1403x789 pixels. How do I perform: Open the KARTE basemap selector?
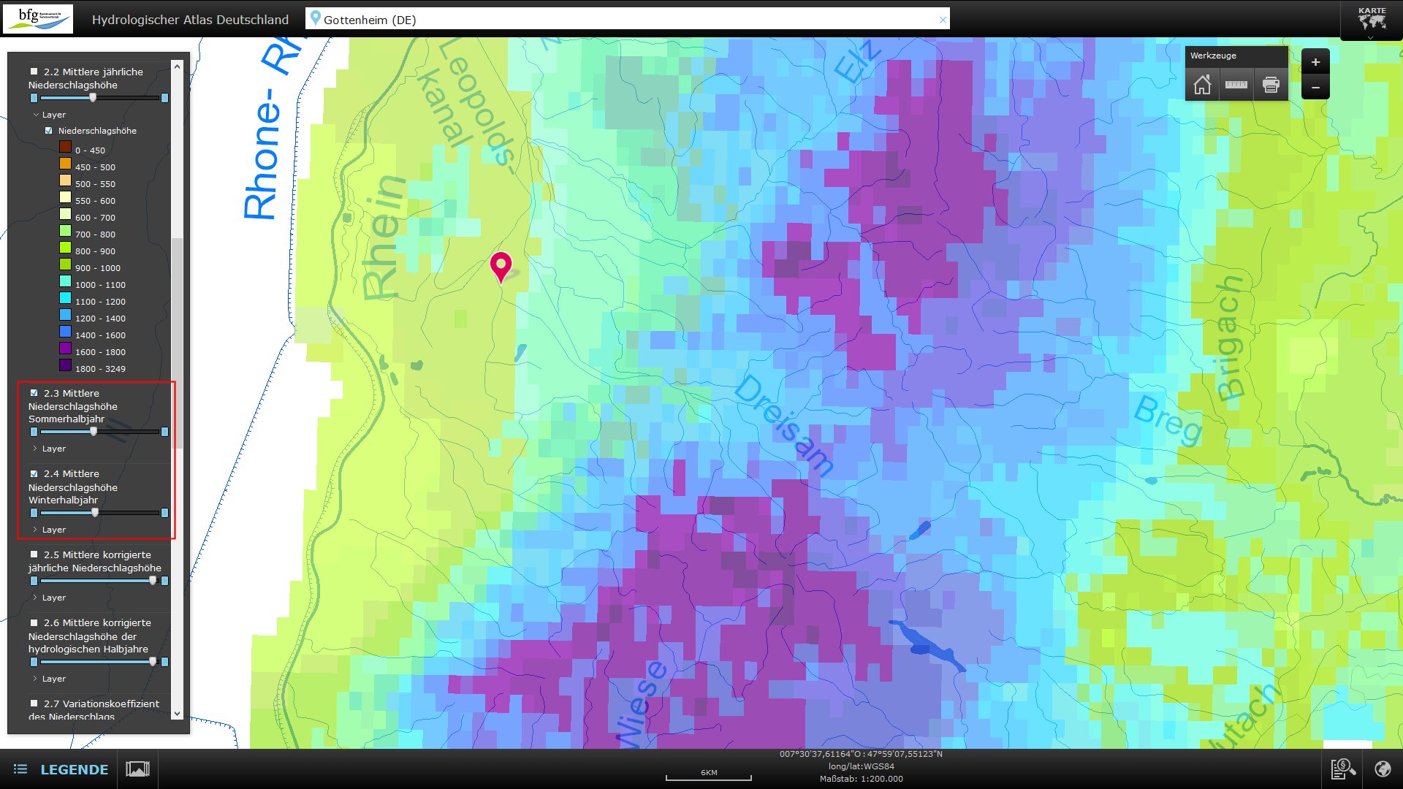point(1372,20)
